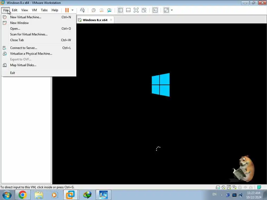The image size is (267, 200).
Task: Open the power options dropdown arrow
Action: point(72,10)
